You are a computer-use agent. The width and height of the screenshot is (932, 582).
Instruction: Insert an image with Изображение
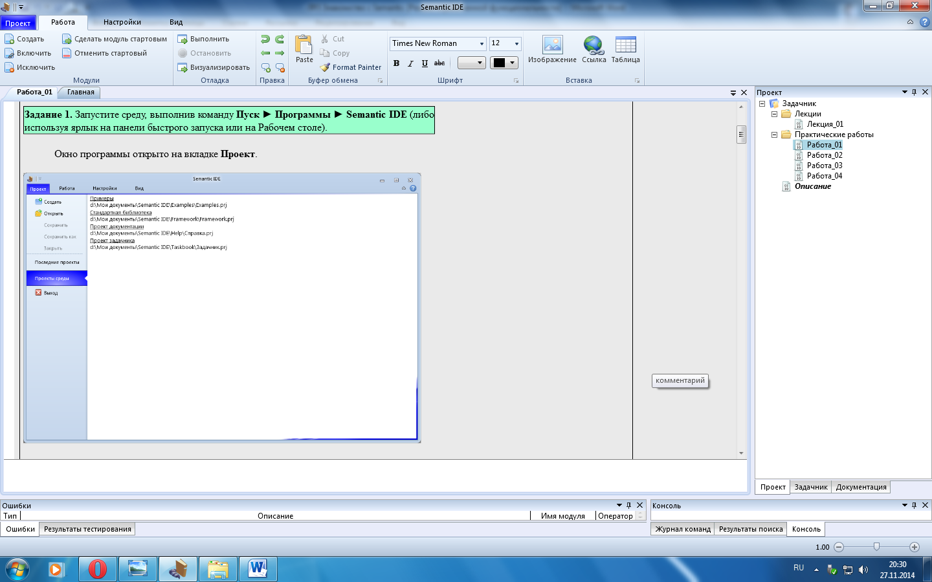coord(552,50)
